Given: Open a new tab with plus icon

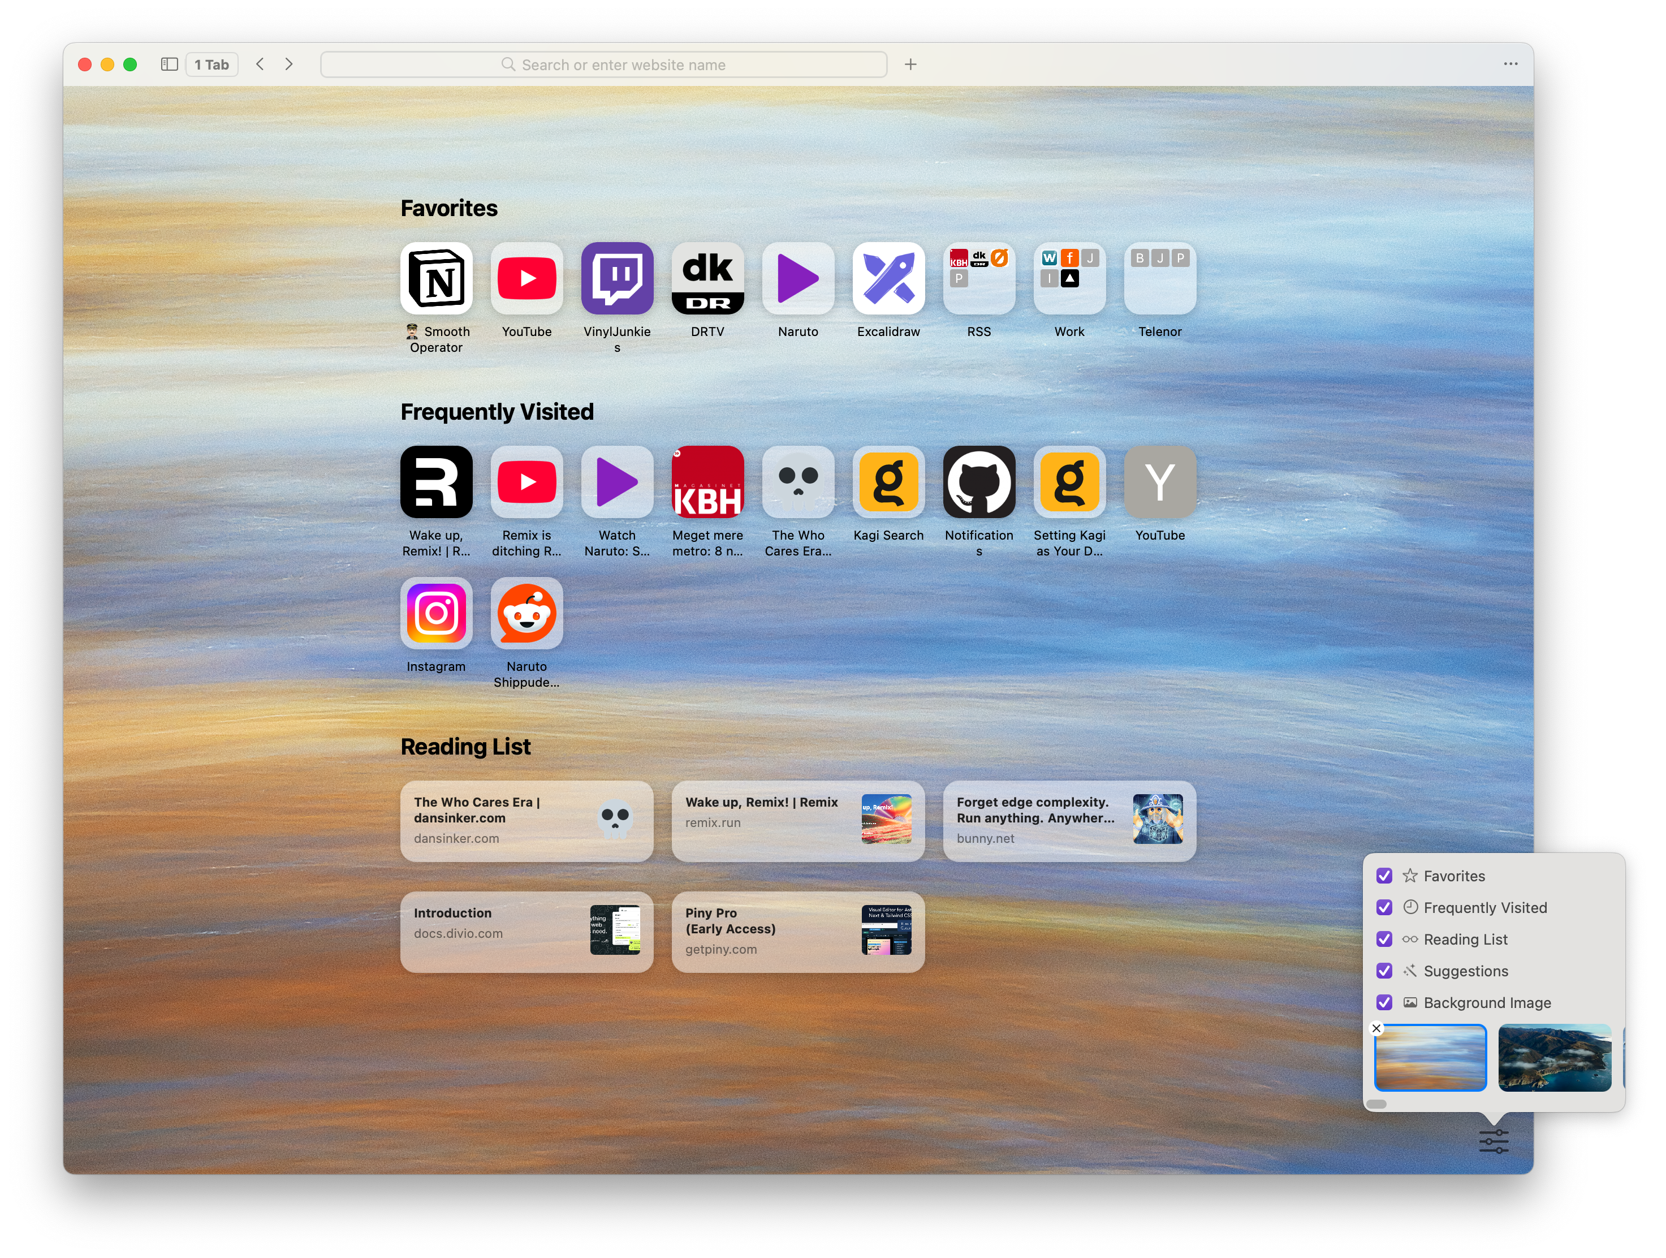Looking at the screenshot, I should pyautogui.click(x=910, y=65).
